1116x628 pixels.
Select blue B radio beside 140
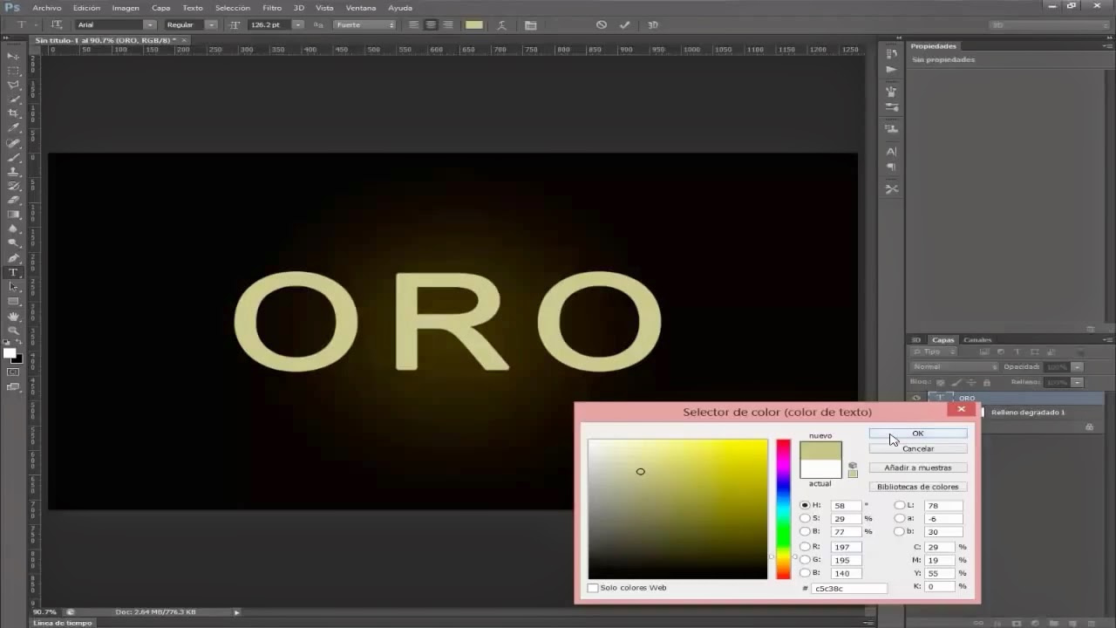(x=805, y=573)
